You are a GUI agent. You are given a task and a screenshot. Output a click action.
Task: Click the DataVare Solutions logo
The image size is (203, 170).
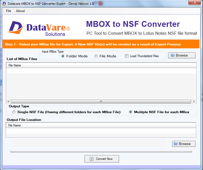tap(39, 28)
